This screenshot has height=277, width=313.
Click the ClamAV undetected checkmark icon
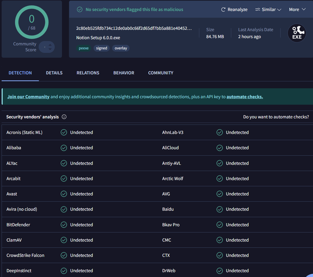64,240
